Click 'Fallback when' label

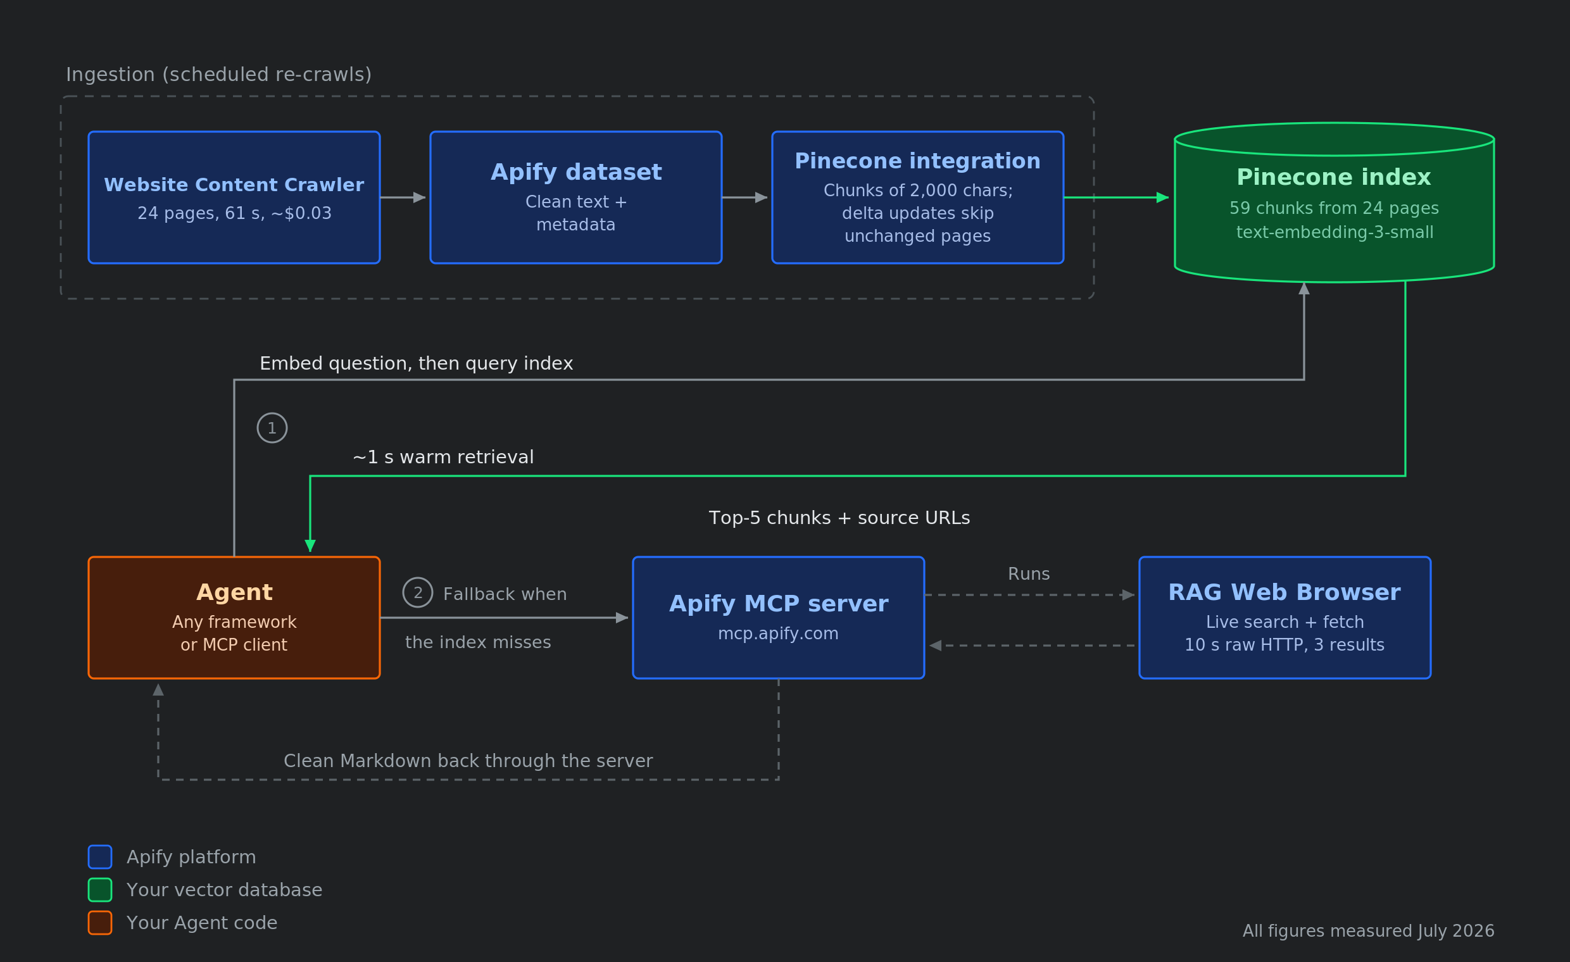tap(505, 594)
